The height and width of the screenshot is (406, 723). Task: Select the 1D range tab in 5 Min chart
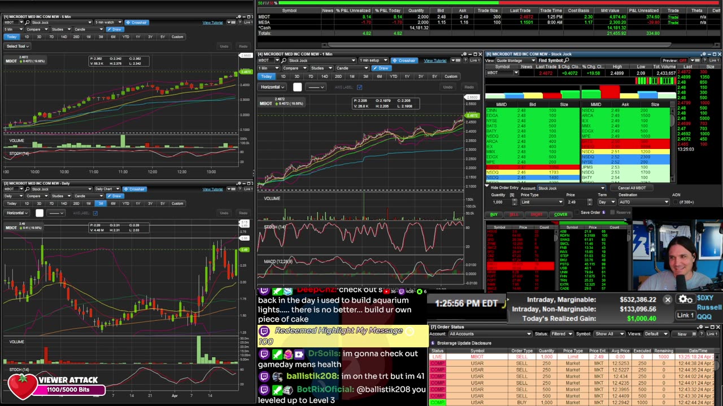[27, 37]
